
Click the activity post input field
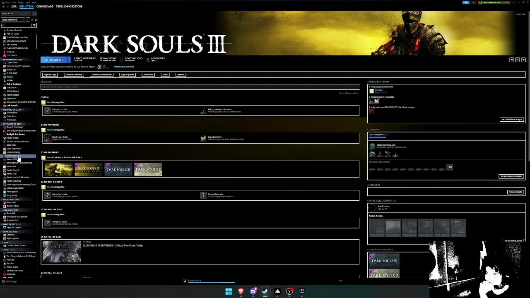pos(200,87)
